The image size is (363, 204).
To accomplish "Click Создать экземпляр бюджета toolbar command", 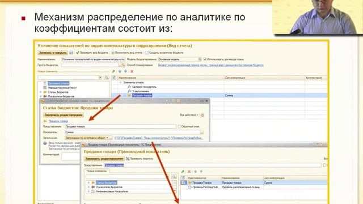I will 164,53.
